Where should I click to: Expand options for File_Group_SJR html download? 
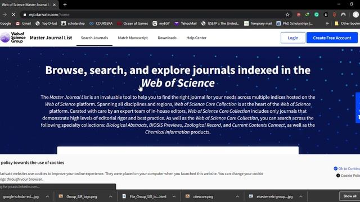(174, 196)
